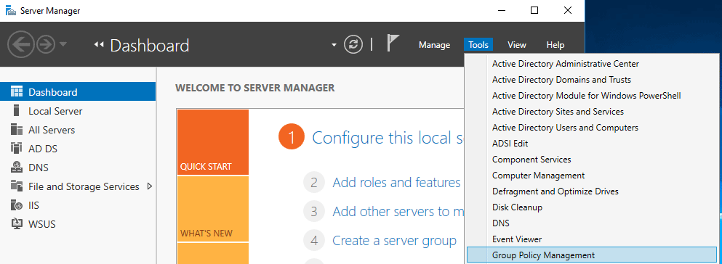The image size is (722, 264).
Task: Maximize the Server Manager window
Action: point(534,11)
